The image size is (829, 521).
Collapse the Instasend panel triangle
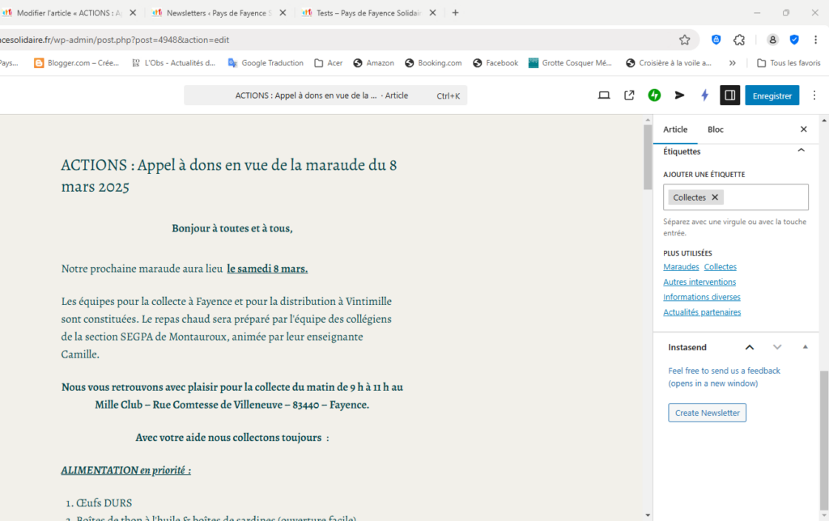[x=805, y=347]
